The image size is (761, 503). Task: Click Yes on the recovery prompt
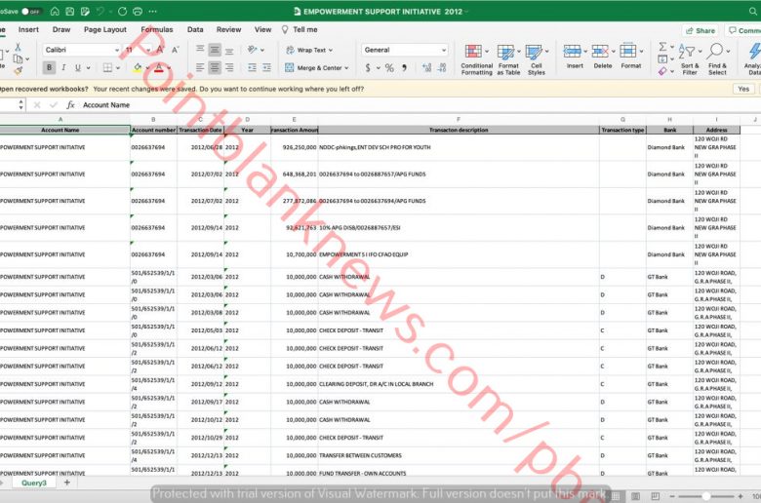(x=743, y=88)
